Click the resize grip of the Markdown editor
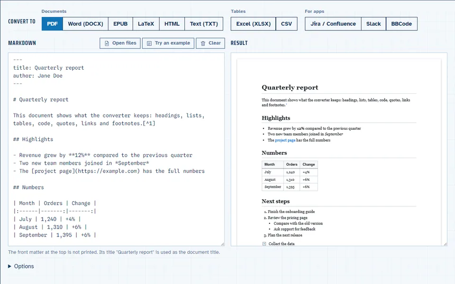455x284 pixels. click(x=223, y=244)
